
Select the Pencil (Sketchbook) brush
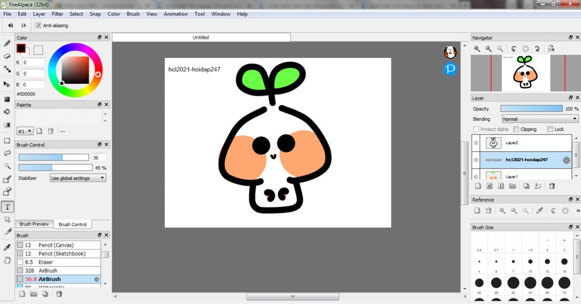click(58, 254)
